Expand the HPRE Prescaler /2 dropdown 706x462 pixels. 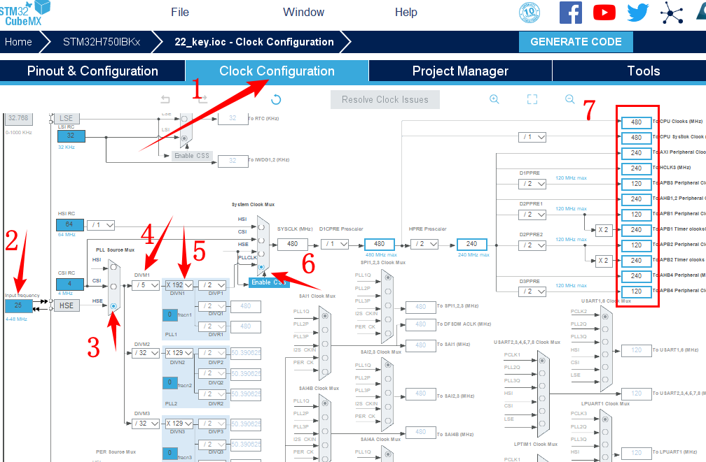point(424,244)
